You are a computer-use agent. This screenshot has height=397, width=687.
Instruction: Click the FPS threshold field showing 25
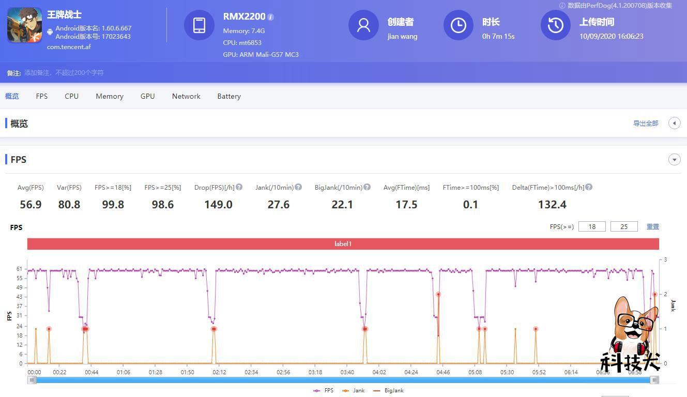(624, 226)
